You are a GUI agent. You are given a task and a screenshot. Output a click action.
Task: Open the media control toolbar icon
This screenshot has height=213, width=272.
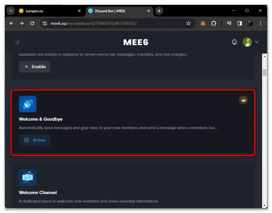[229, 23]
